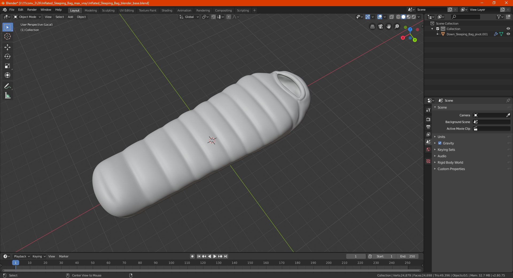Open viewport shading options dropdown arrow
Image resolution: width=513 pixels, height=278 pixels.
(x=419, y=17)
